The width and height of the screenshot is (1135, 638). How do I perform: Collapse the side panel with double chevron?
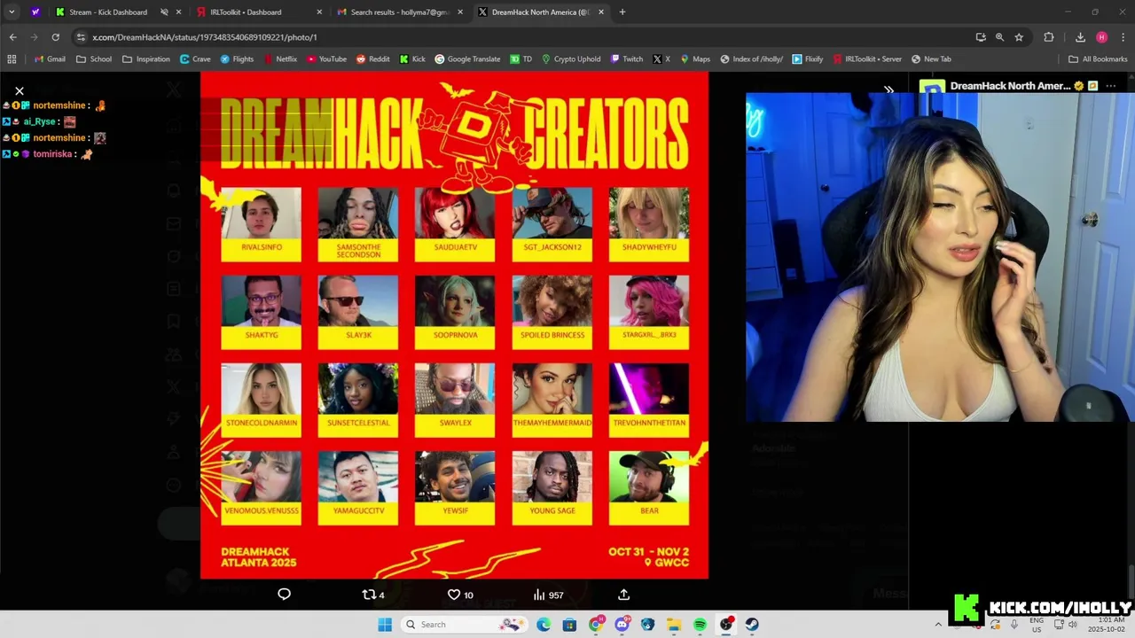[888, 89]
